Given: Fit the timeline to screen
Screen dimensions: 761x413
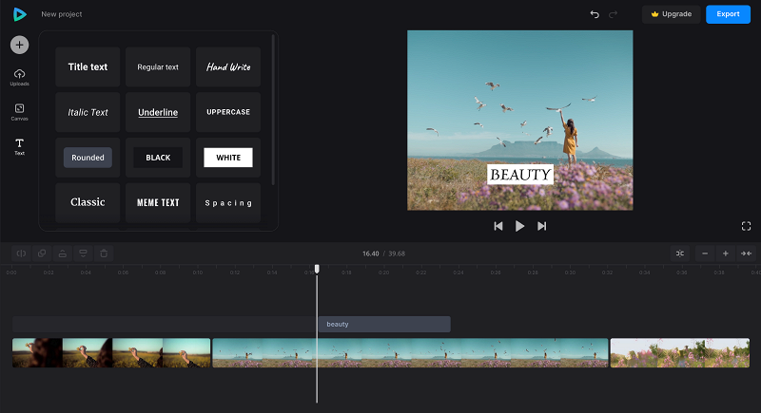Looking at the screenshot, I should pos(746,253).
